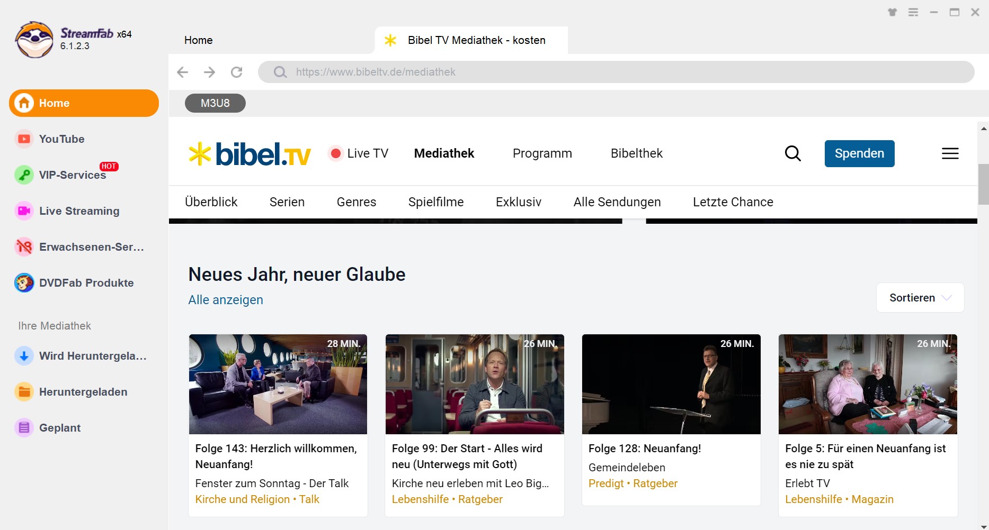Open Folge 128 Neuanfang thumbnail

[671, 384]
